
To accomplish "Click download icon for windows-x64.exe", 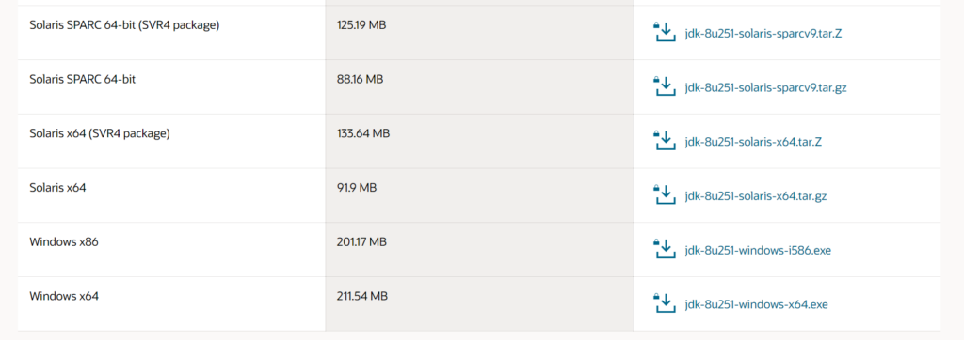I will pos(664,303).
